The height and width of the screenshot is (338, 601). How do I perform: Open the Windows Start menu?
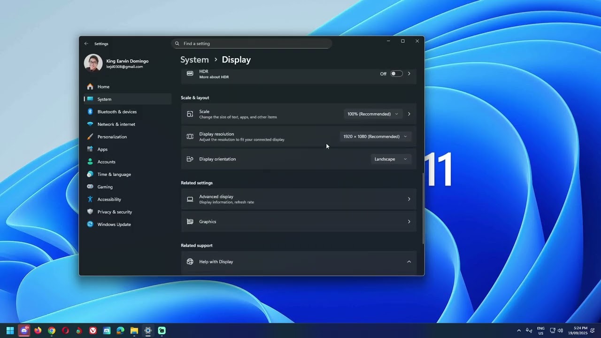(x=10, y=330)
